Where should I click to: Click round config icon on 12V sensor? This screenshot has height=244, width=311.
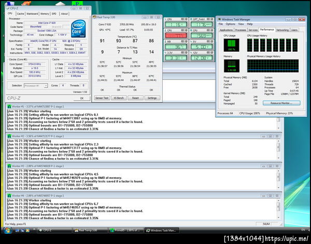[211, 53]
